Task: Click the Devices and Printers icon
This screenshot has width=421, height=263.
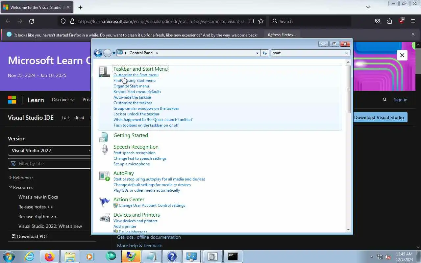Action: click(104, 218)
